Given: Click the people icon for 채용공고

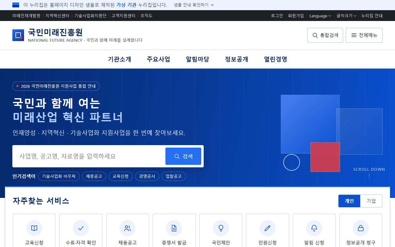Looking at the screenshot, I should (x=127, y=228).
